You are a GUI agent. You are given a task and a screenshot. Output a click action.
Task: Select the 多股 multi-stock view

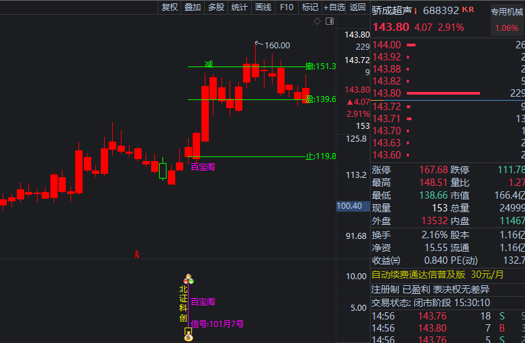coord(216,7)
